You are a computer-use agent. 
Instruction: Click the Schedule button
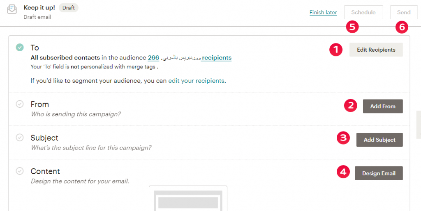[363, 12]
